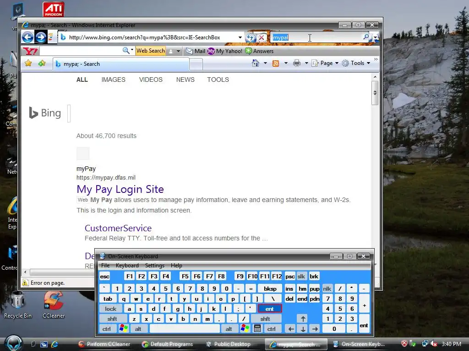
Task: Click the search magnifier in IE search box
Action: [366, 37]
